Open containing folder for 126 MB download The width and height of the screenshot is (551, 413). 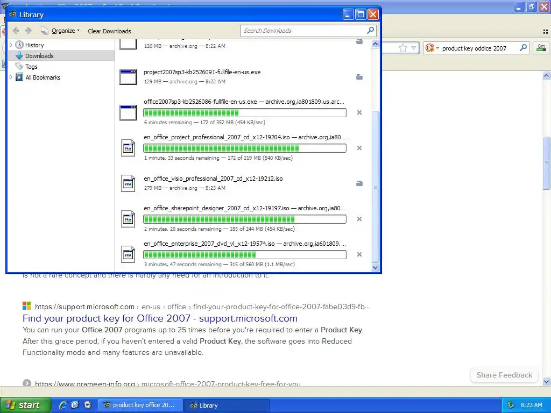pos(359,42)
